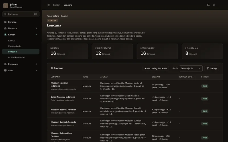Click '14 perunggu' count for Museum Nasional
This screenshot has width=228, height=142.
click(x=158, y=84)
